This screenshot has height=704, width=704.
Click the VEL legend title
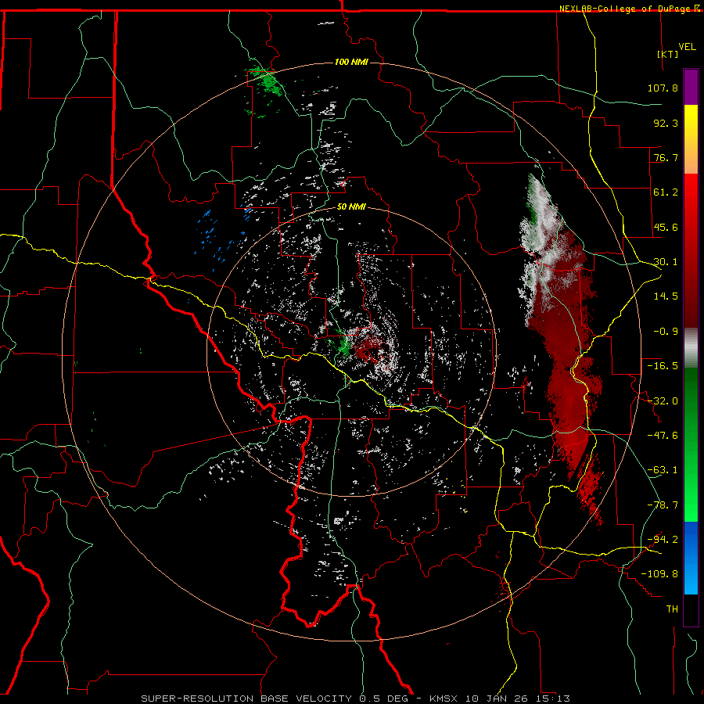tap(687, 47)
